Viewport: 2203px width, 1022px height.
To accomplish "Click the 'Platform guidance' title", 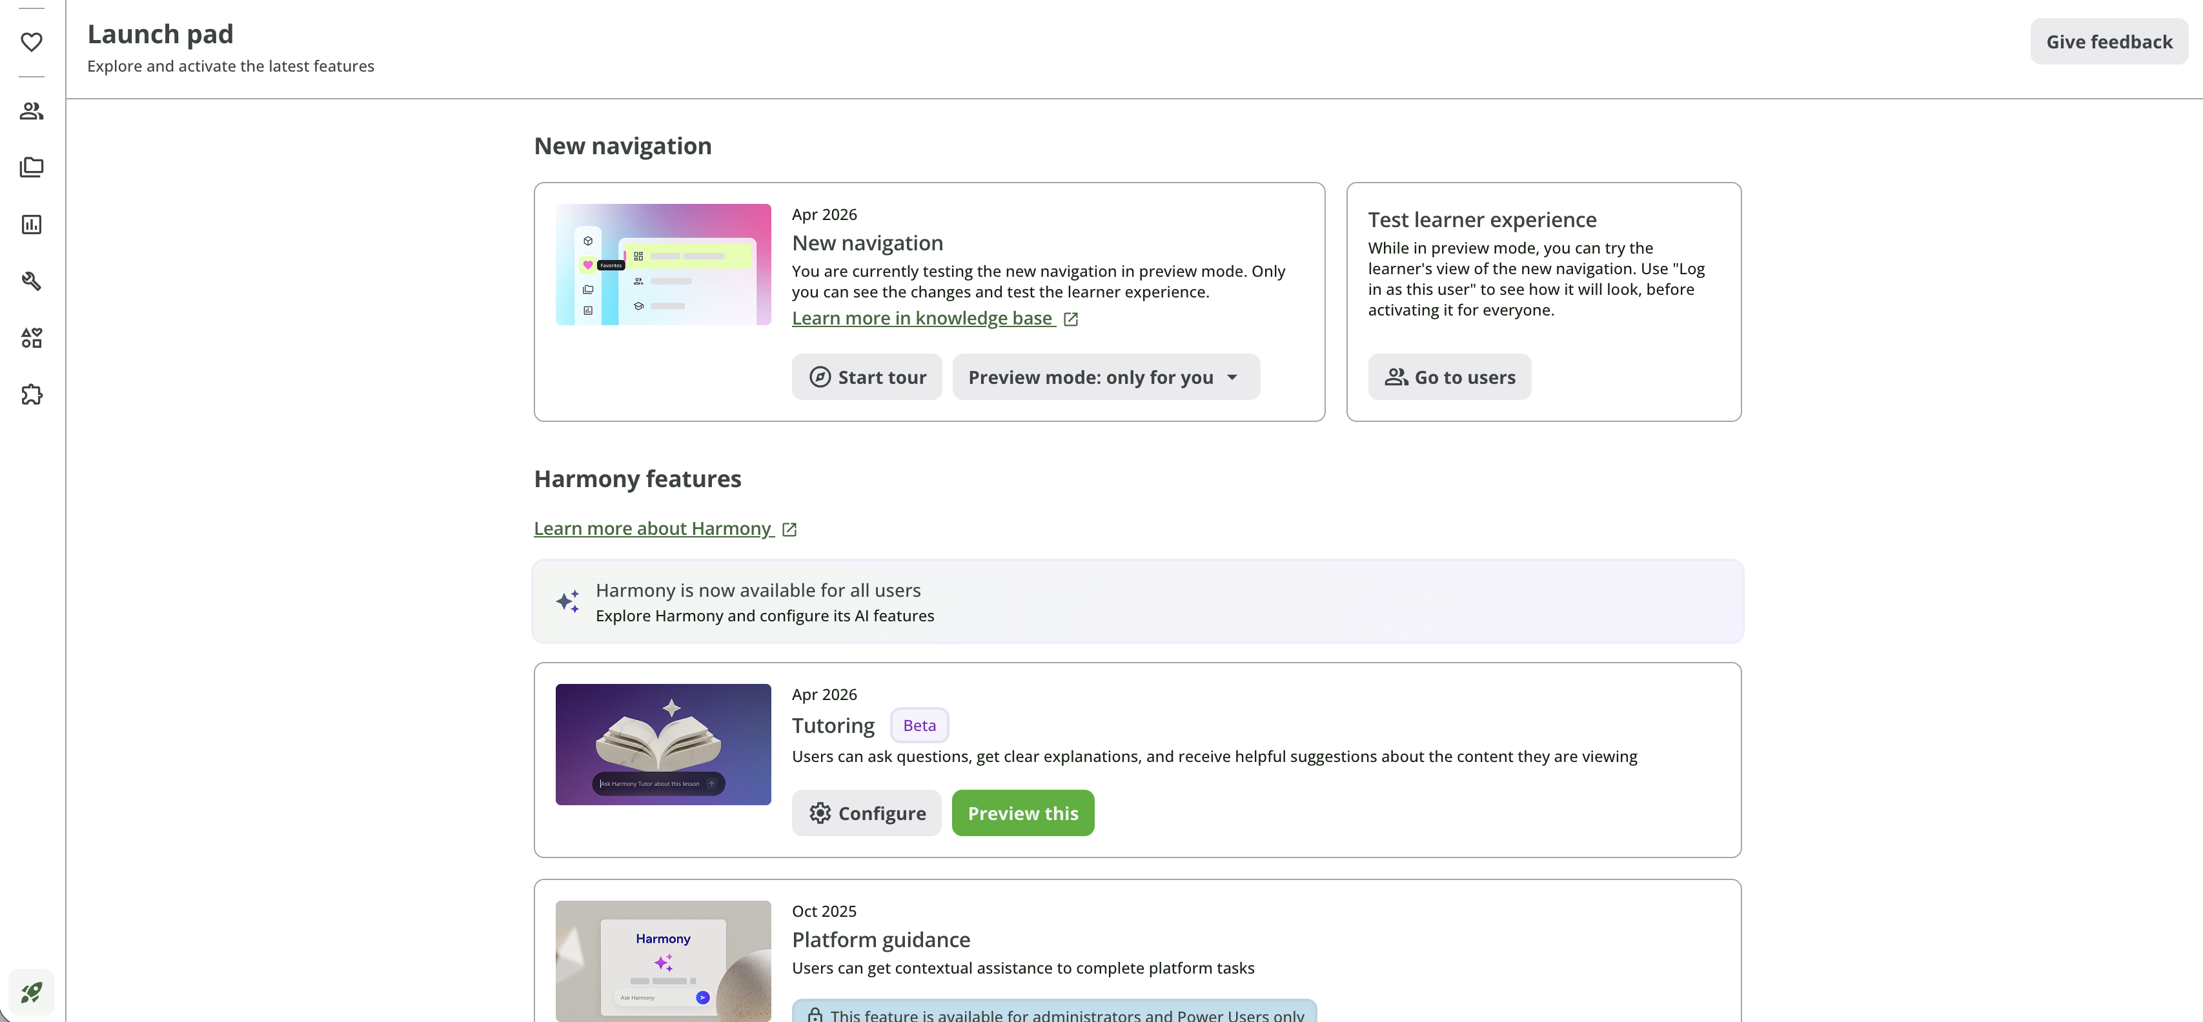I will [x=881, y=940].
